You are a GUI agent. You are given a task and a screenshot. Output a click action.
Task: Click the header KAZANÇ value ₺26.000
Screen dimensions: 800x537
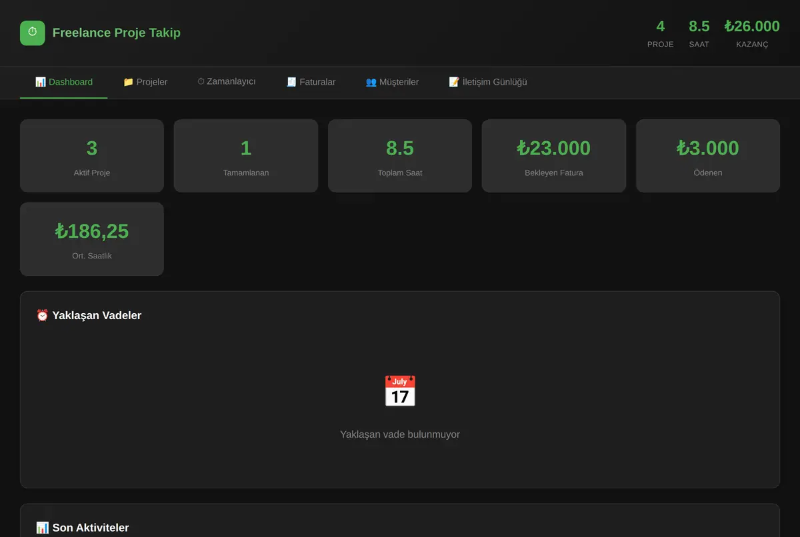pos(752,26)
